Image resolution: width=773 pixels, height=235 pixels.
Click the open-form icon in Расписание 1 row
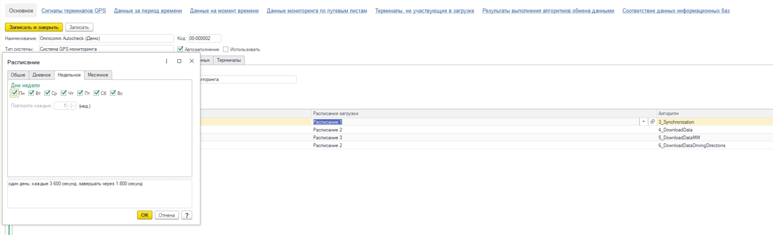point(652,122)
